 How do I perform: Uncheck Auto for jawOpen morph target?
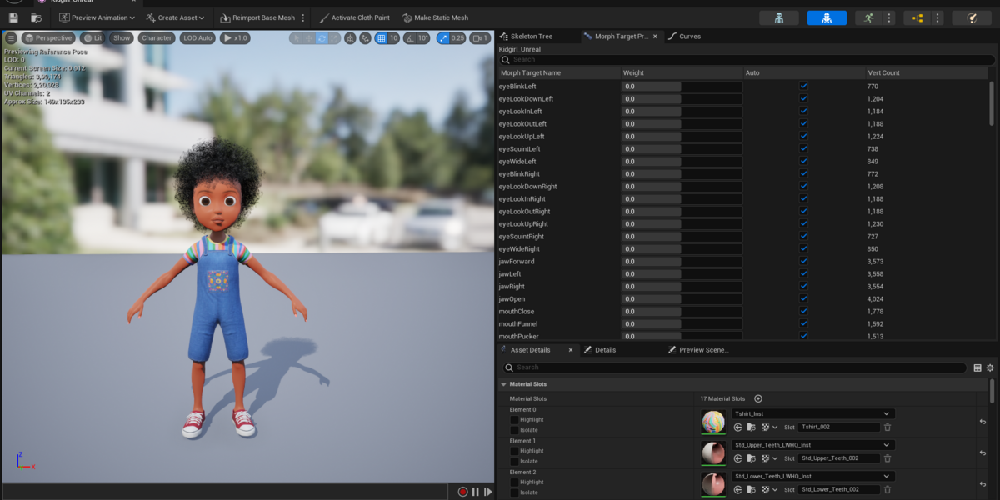[x=803, y=299]
